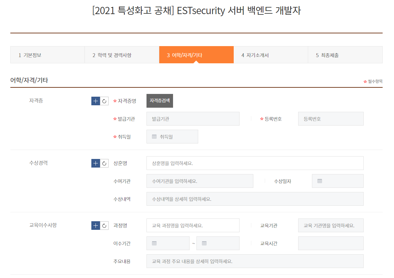This screenshot has width=394, height=278.
Task: Add another 수상경력 entry with plus icon
Action: click(x=95, y=163)
